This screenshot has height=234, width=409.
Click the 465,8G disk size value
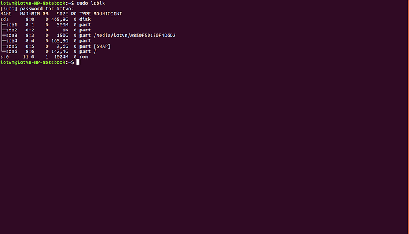pos(60,20)
